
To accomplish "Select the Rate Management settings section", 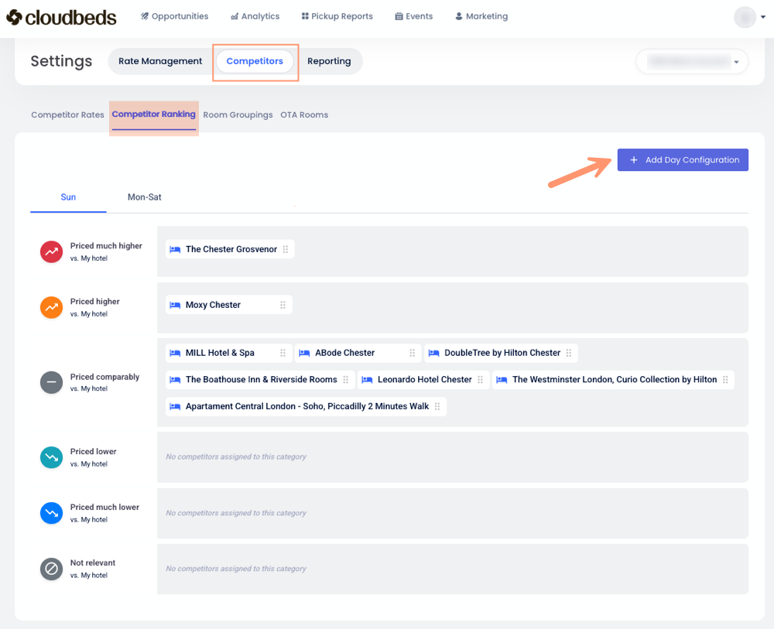I will coord(160,61).
